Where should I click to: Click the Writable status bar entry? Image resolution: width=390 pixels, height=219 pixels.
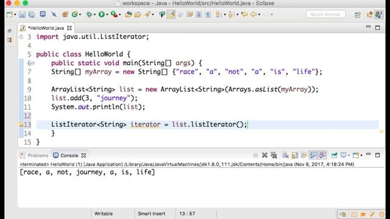[104, 214]
